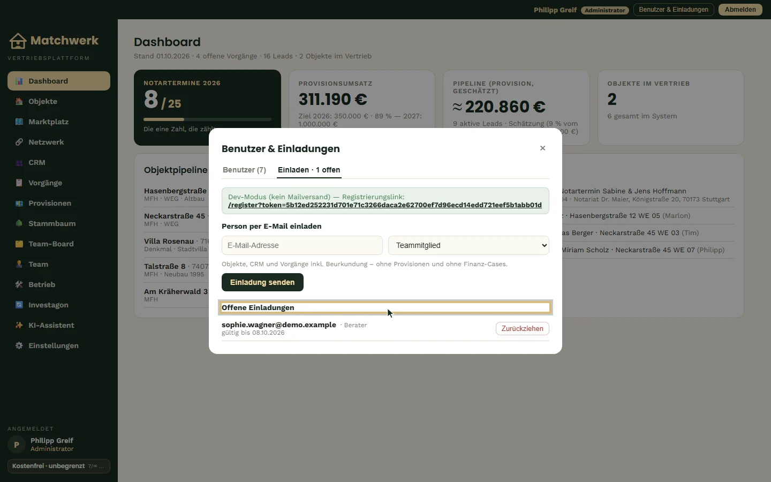Open Objekte via its sidebar icon
This screenshot has width=771, height=482.
point(19,102)
